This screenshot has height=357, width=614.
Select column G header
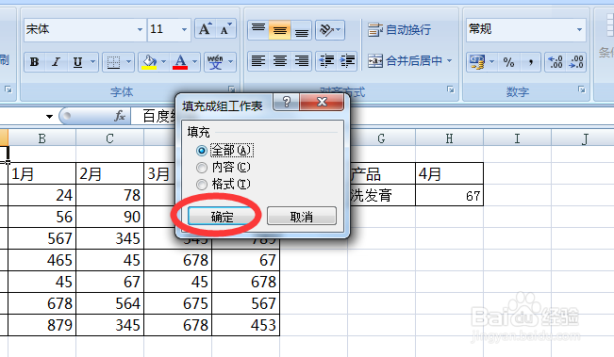(x=381, y=138)
